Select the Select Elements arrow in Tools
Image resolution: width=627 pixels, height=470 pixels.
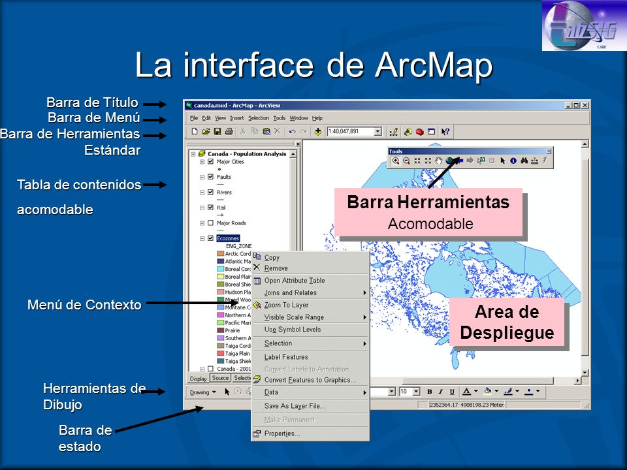503,161
